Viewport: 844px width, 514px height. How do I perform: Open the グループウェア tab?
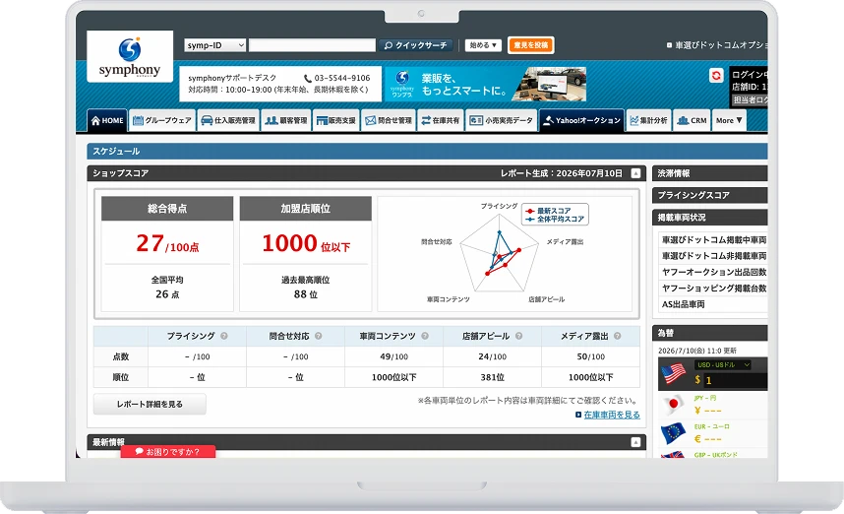162,121
